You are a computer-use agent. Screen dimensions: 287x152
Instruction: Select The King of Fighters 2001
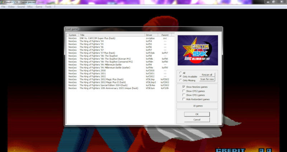point(120,73)
